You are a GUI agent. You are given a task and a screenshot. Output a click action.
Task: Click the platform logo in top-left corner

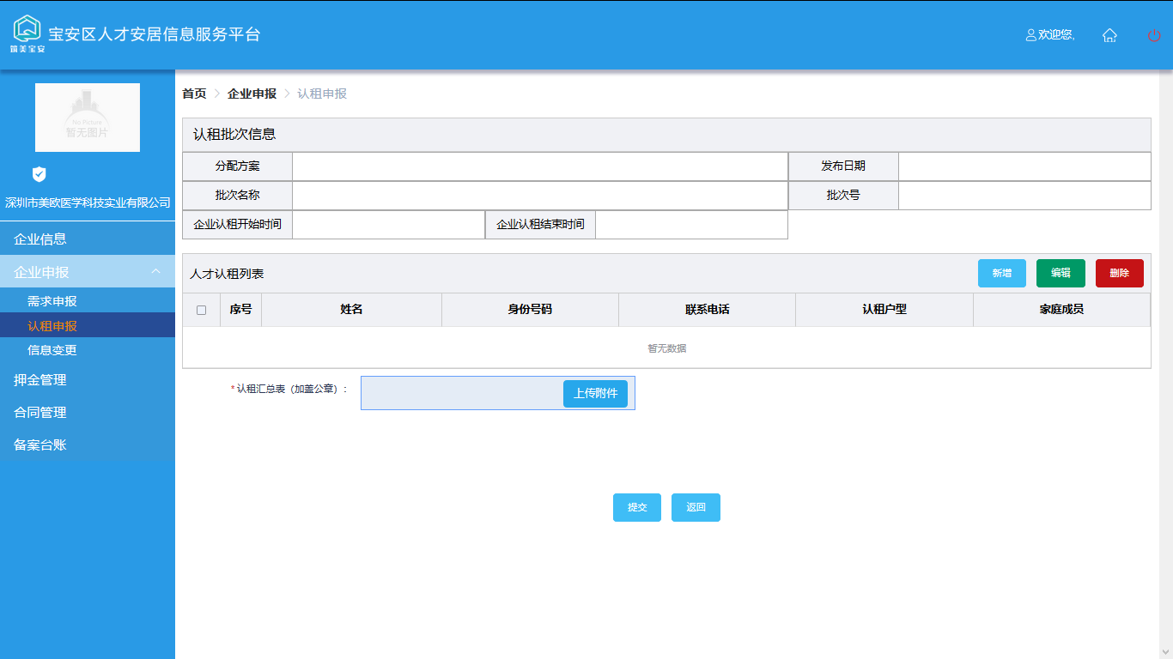point(27,33)
